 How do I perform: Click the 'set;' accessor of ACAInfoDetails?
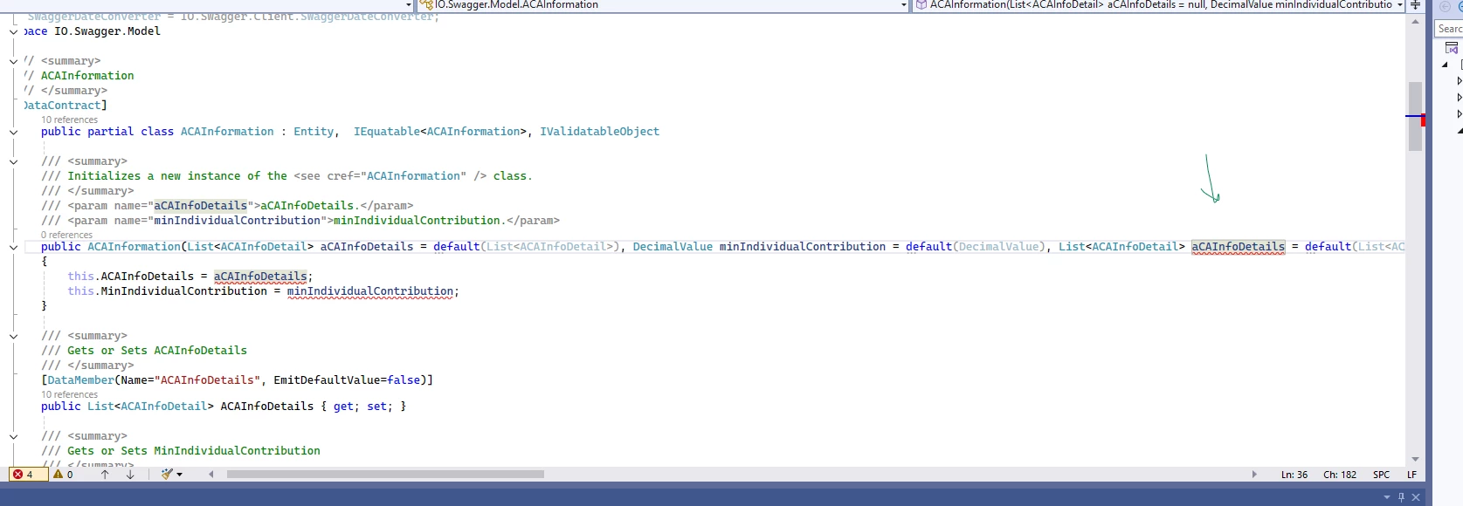point(380,407)
